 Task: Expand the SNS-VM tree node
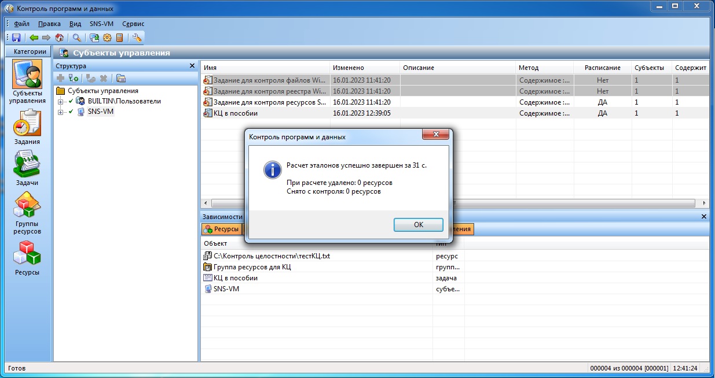[60, 112]
